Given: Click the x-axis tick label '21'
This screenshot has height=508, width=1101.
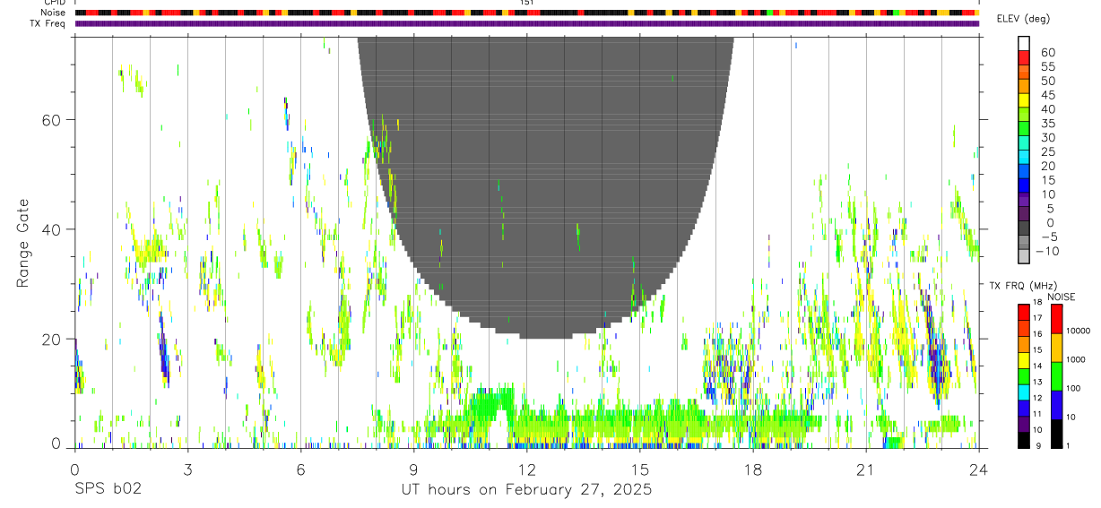Looking at the screenshot, I should [x=866, y=469].
